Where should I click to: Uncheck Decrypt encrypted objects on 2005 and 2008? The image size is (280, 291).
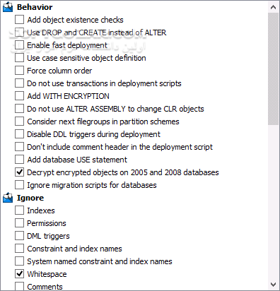[x=19, y=172]
